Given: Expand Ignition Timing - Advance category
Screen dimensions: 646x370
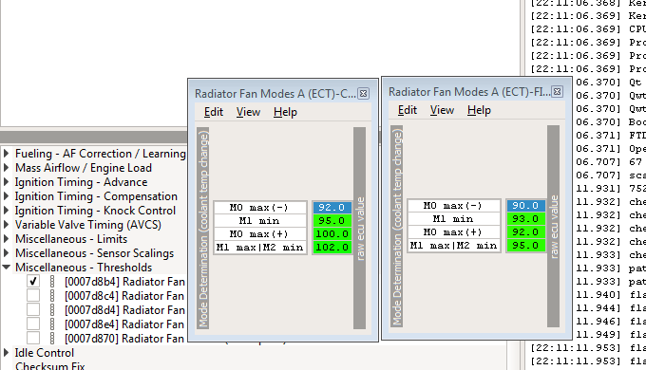Looking at the screenshot, I should [7, 182].
